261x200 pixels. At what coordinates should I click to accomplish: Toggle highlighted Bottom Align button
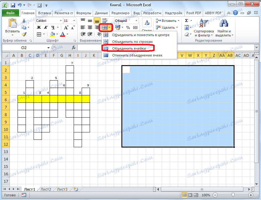(x=97, y=21)
